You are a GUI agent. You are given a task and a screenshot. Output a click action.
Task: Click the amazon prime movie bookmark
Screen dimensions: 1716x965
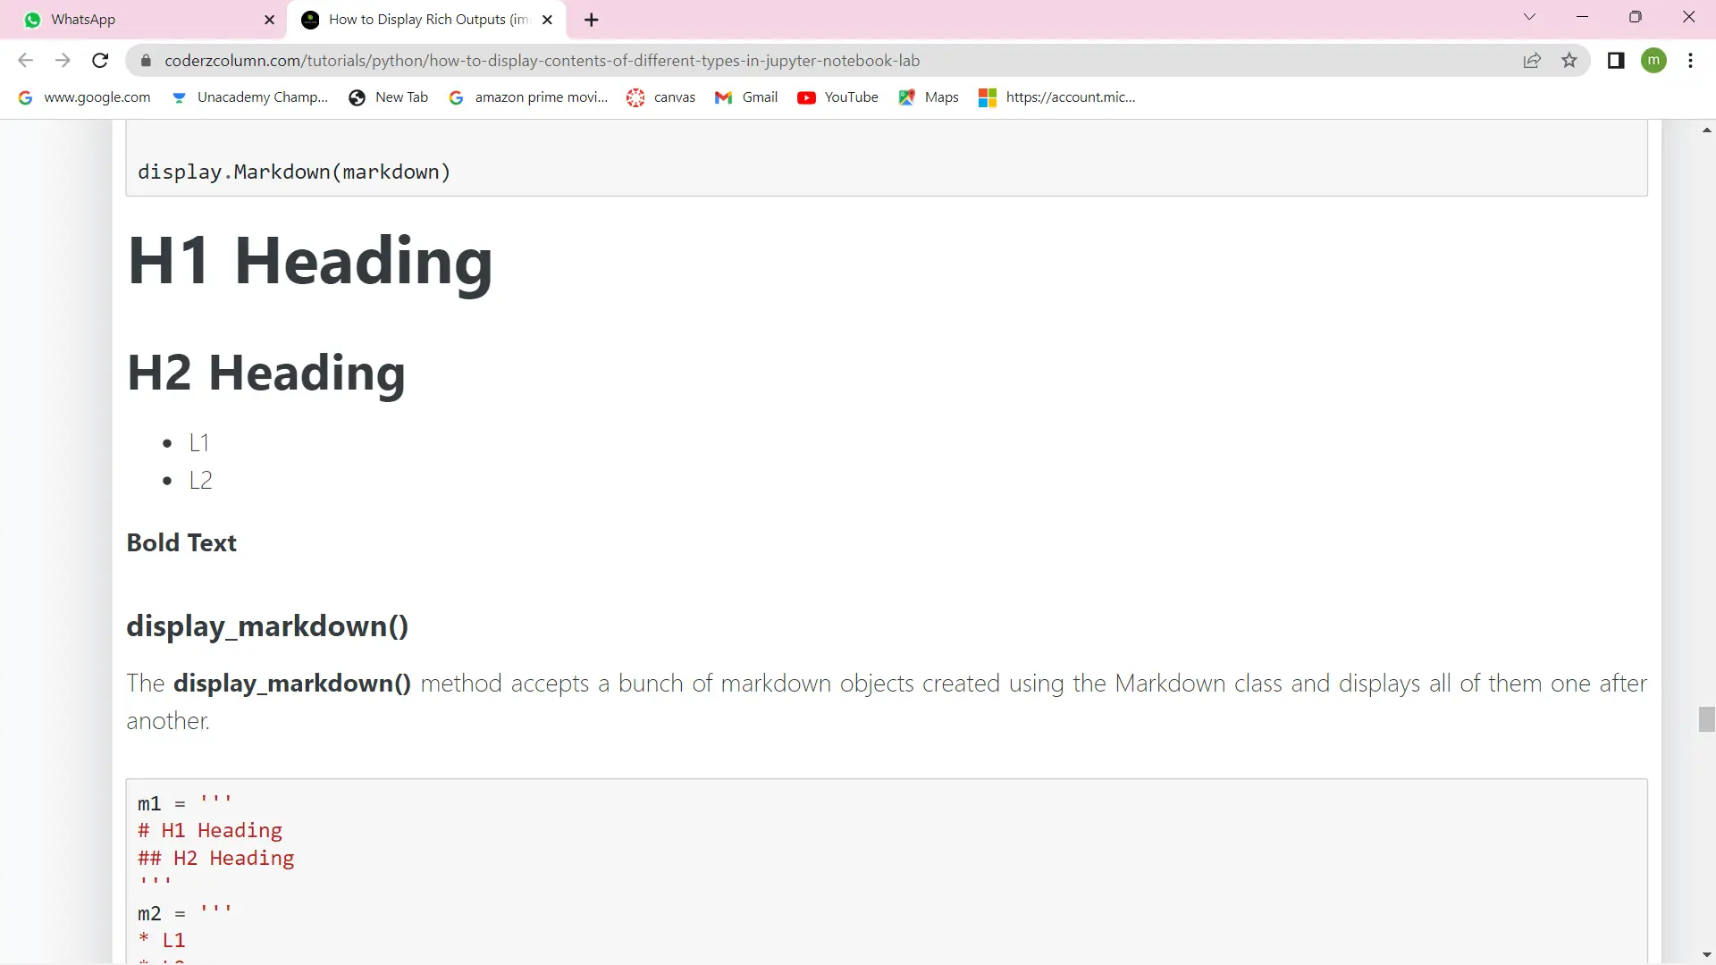coord(541,96)
